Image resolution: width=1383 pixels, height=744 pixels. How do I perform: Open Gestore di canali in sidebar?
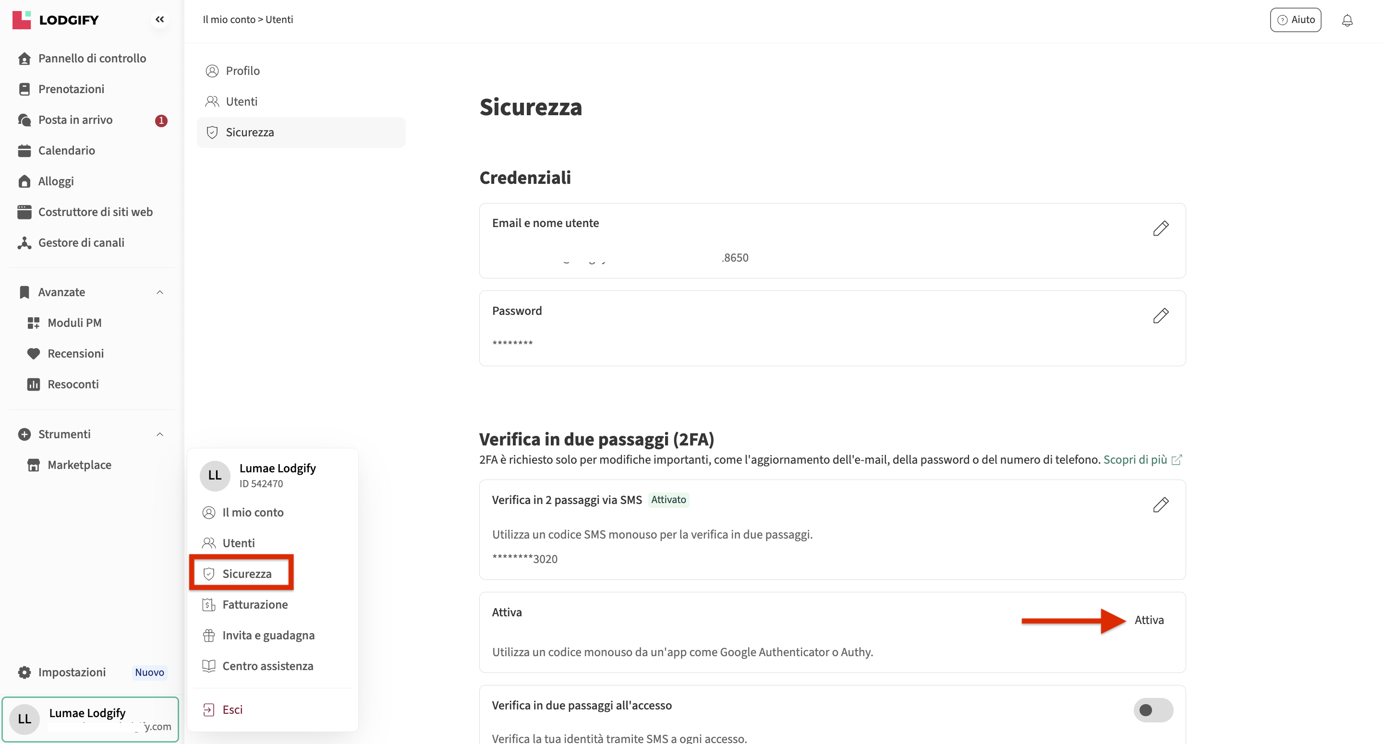tap(81, 242)
